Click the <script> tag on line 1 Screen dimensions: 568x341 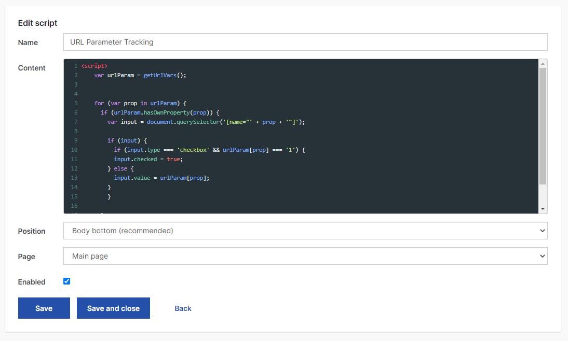point(94,66)
